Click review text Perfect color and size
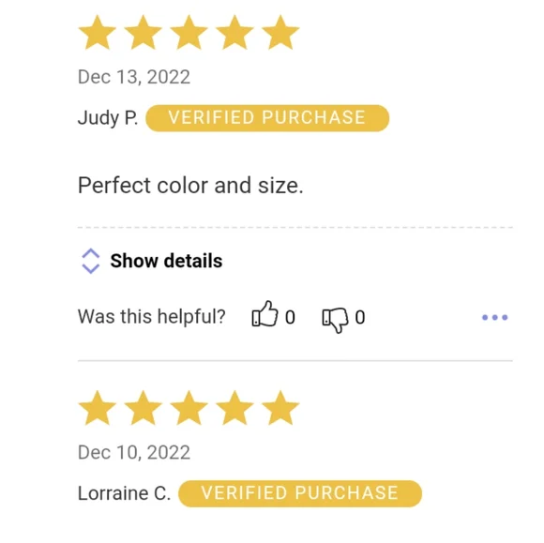The height and width of the screenshot is (543, 544). click(x=190, y=186)
